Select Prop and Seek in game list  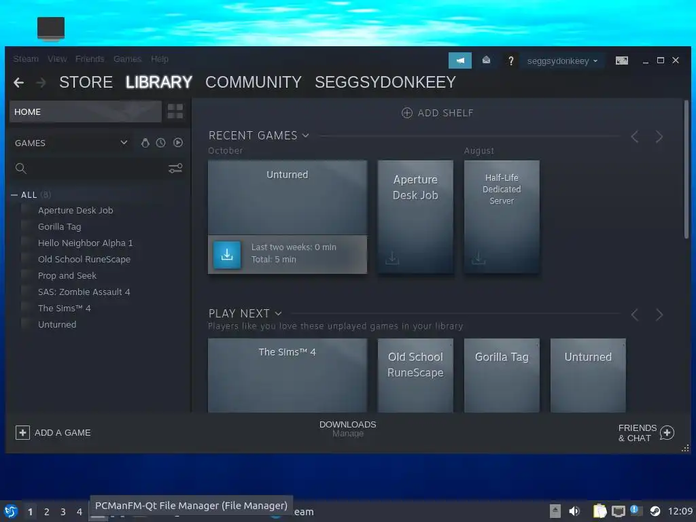pyautogui.click(x=67, y=276)
